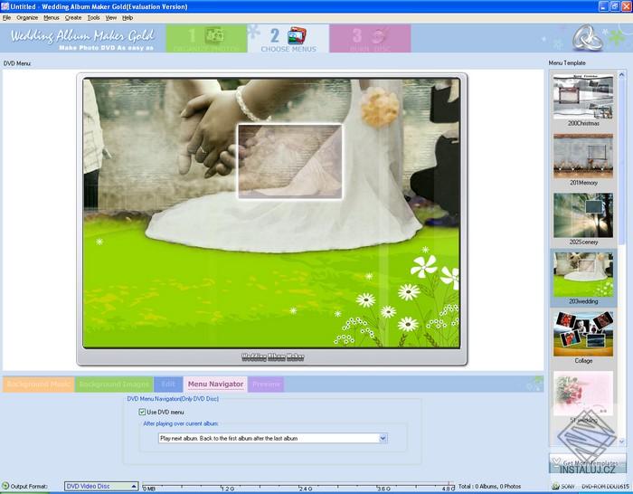Open the Output Format DVD Video Disc dropdown

pos(133,486)
